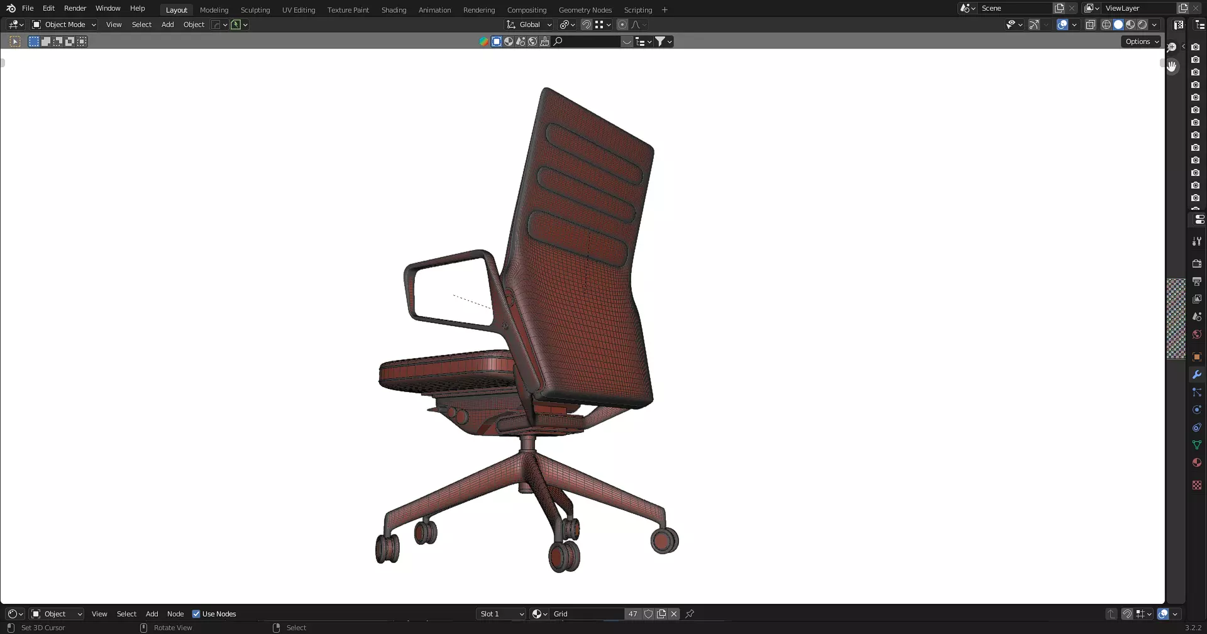Image resolution: width=1207 pixels, height=634 pixels.
Task: Open the Object Mode dropdown
Action: pos(64,25)
